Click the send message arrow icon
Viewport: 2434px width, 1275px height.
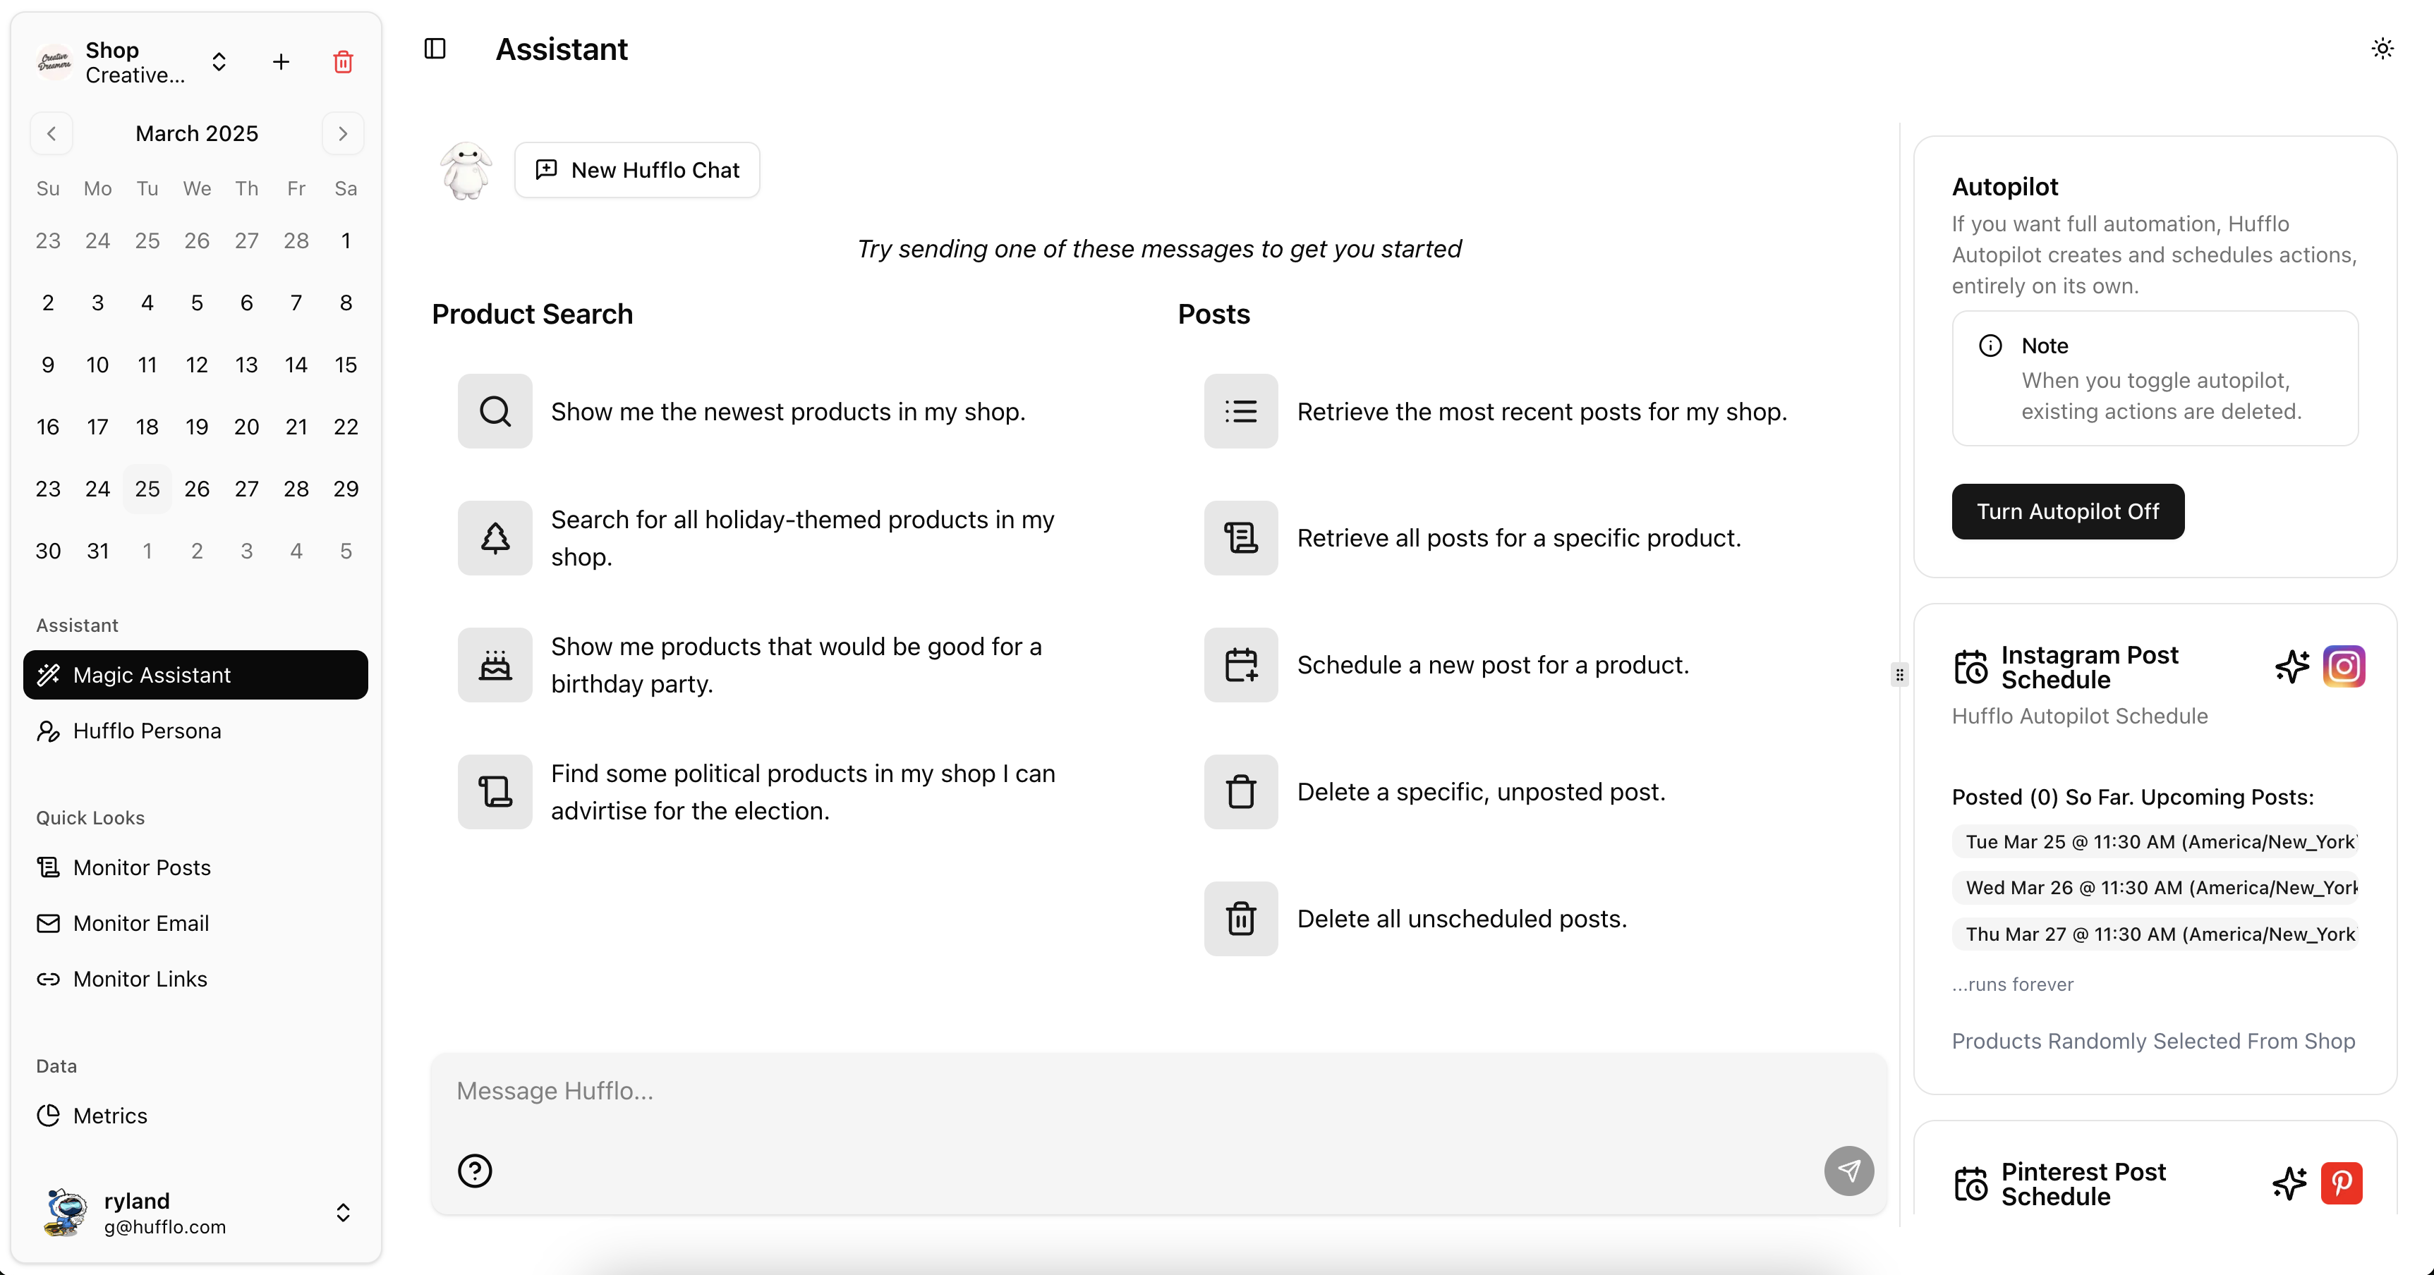(x=1848, y=1171)
